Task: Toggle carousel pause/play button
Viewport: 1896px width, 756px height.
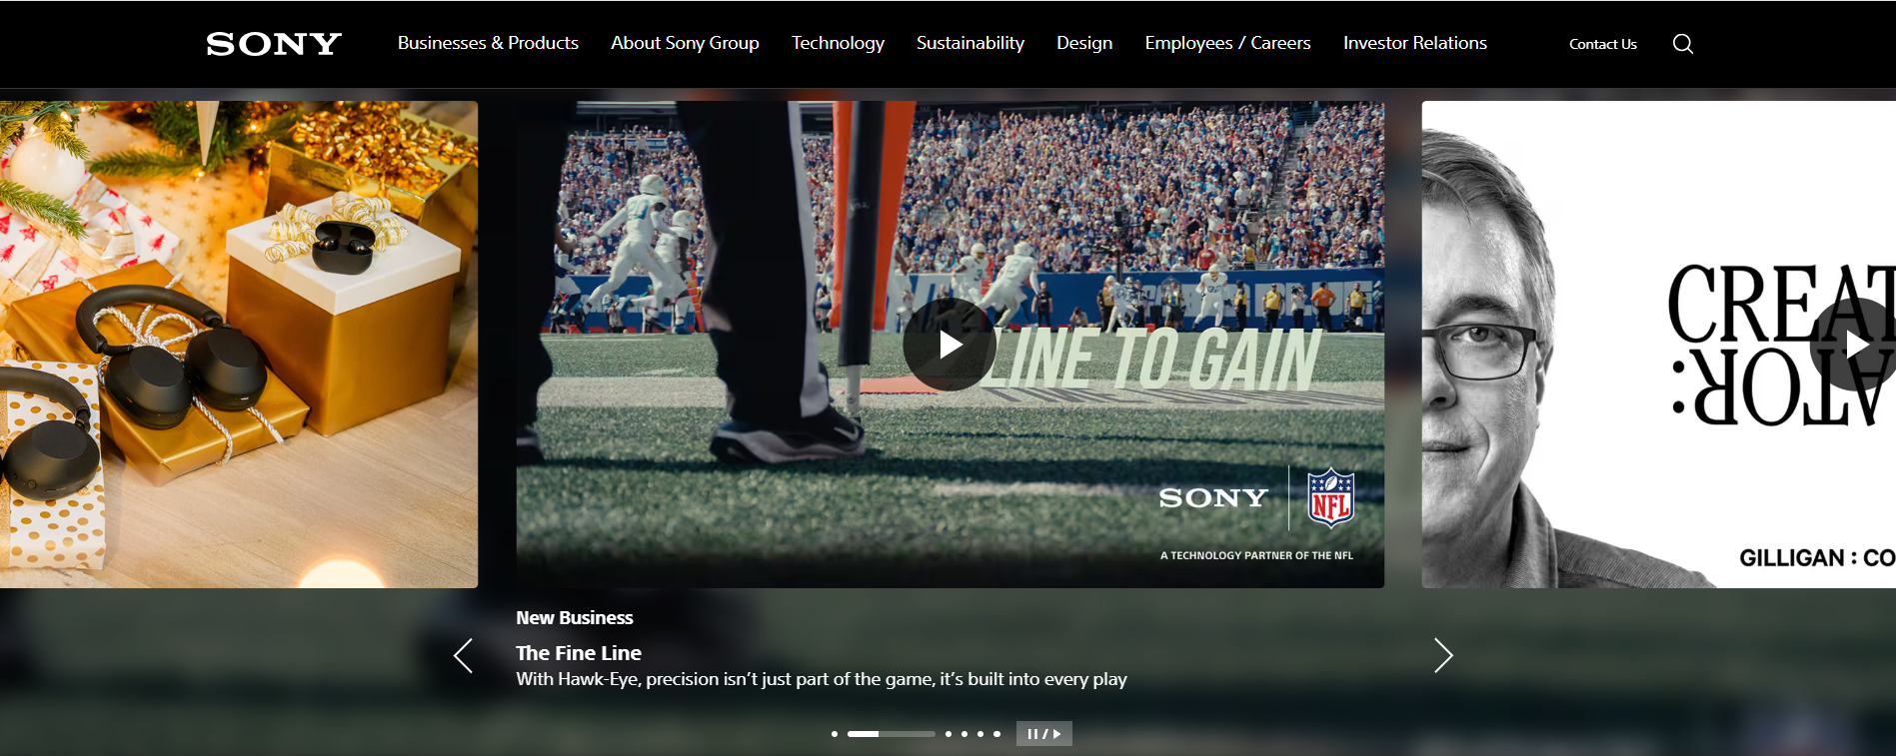Action: 1044,734
